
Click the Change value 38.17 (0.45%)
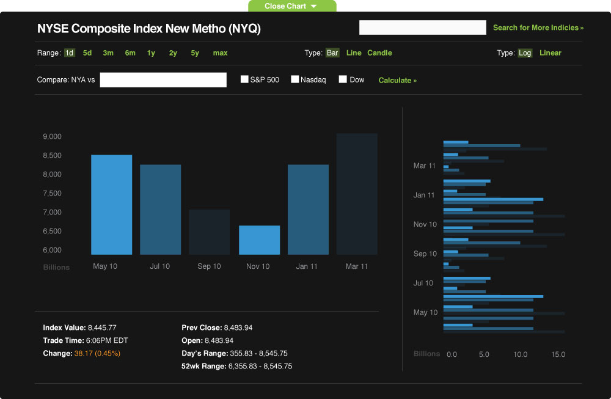(x=97, y=353)
